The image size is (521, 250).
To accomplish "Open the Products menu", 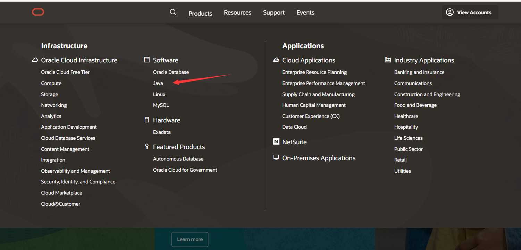I will pyautogui.click(x=200, y=13).
